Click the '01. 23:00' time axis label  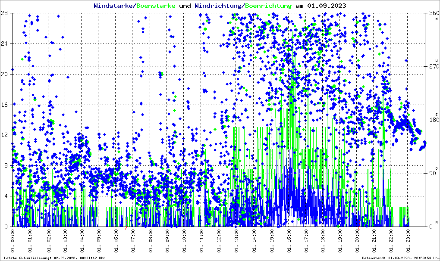[408, 241]
